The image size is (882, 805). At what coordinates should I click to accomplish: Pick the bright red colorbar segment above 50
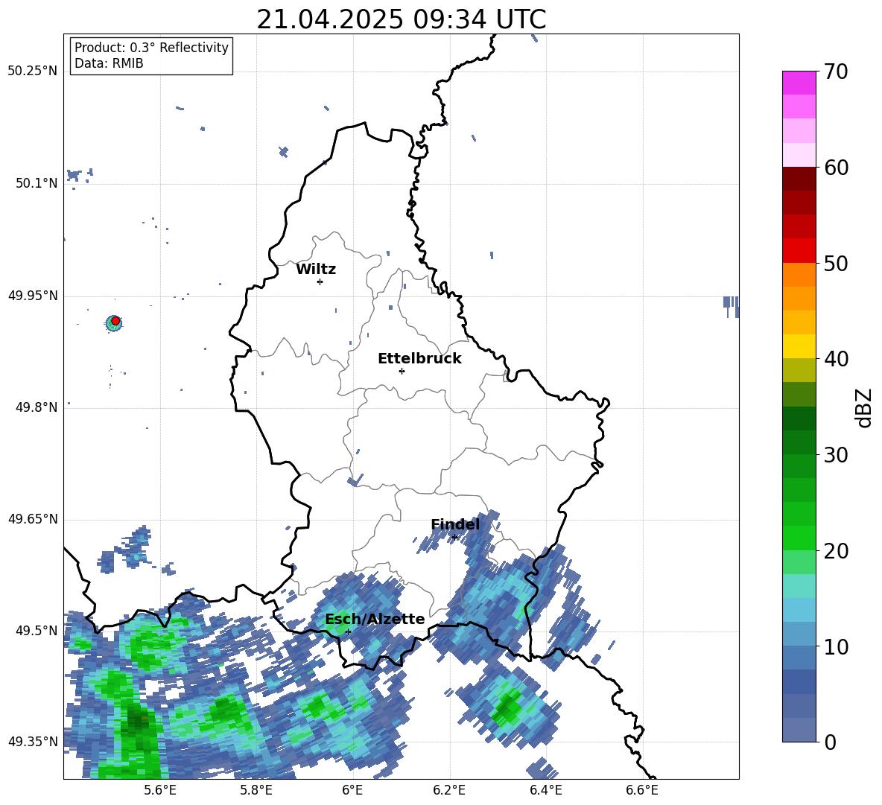coord(799,251)
